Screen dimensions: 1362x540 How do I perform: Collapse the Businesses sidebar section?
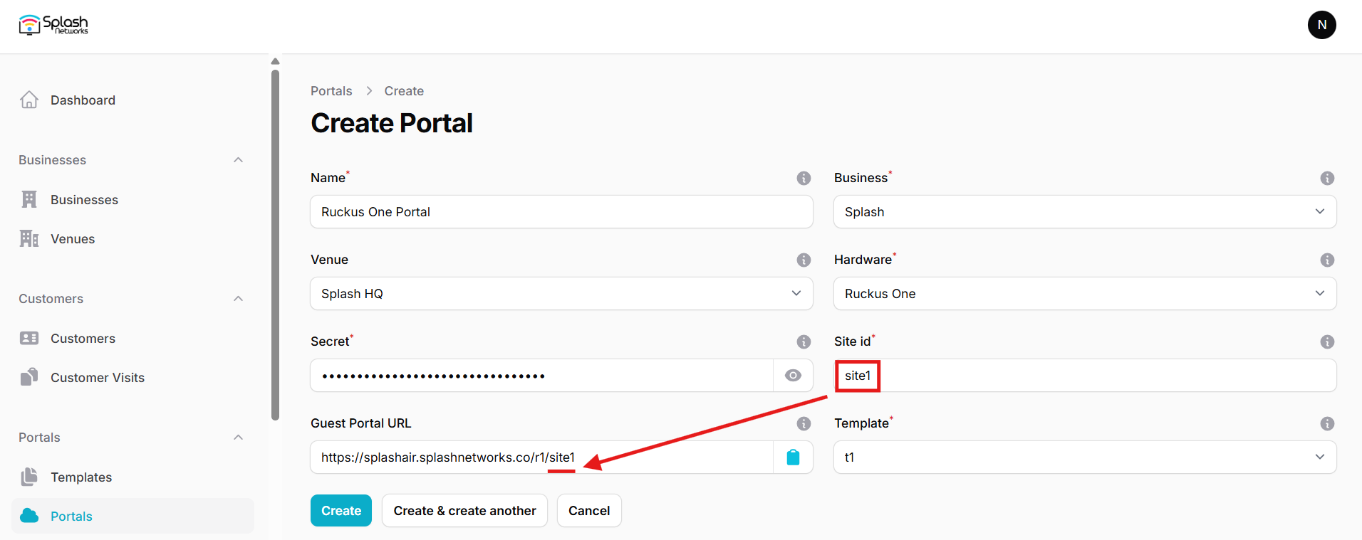coord(239,159)
